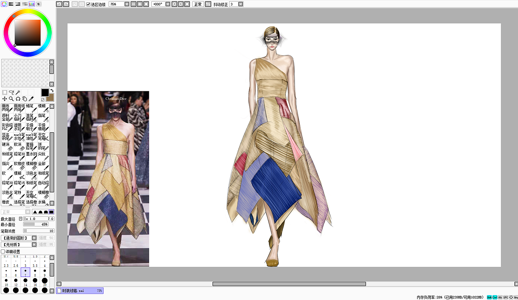Toggle the intermediate color bar panel
This screenshot has width=518, height=300.
25,4
